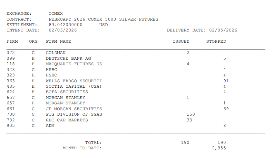Click the COMEX exchange value
The height and width of the screenshot is (158, 273).
[x=56, y=13]
